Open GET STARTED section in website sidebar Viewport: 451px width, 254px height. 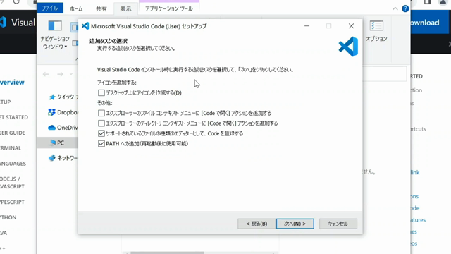tap(14, 117)
